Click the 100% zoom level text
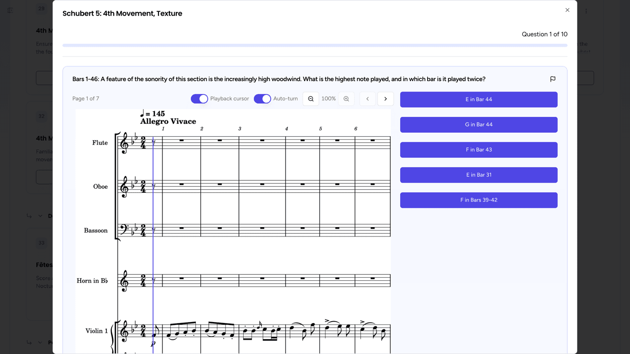630x354 pixels. pyautogui.click(x=328, y=99)
